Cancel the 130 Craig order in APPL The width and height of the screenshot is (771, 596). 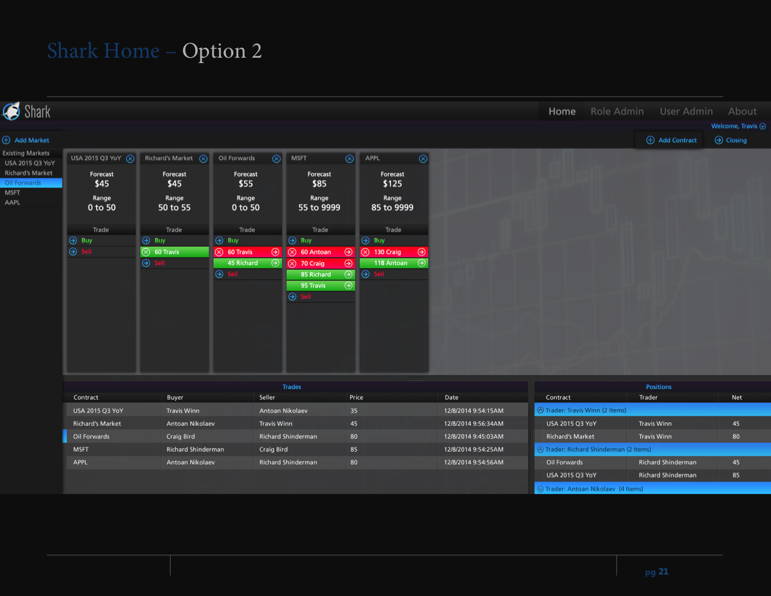tap(365, 252)
